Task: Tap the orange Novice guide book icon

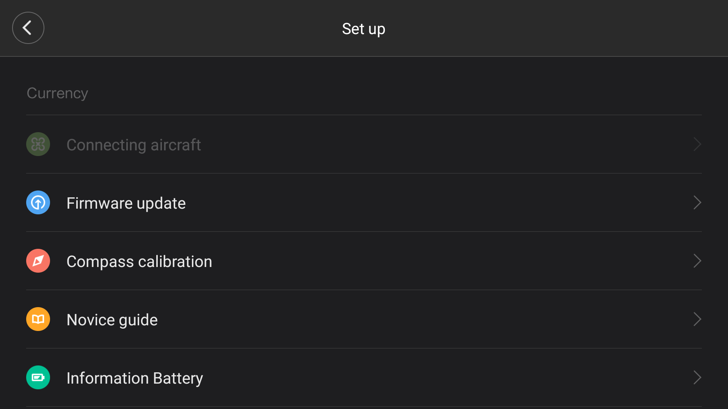Action: (x=38, y=319)
